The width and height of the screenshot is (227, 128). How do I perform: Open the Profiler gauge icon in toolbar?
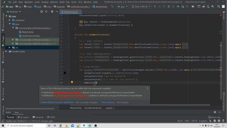pos(178,6)
